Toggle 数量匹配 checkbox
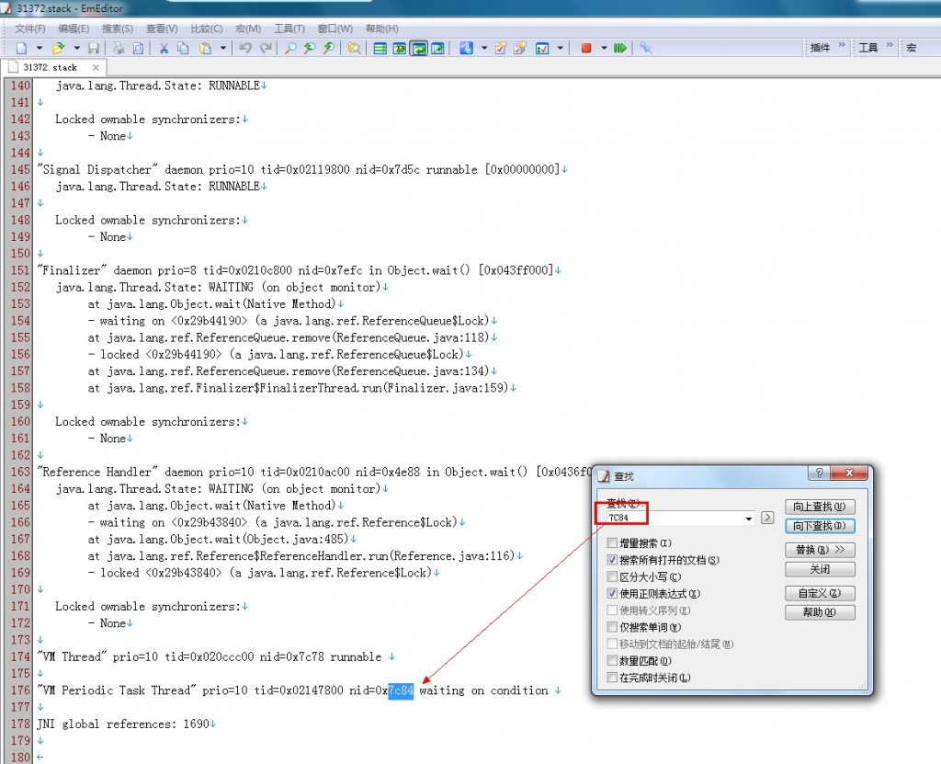This screenshot has width=941, height=764. coord(612,661)
